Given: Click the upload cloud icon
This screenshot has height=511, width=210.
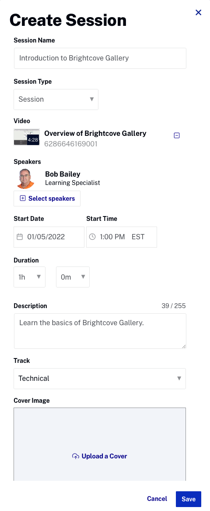Looking at the screenshot, I should click(76, 456).
